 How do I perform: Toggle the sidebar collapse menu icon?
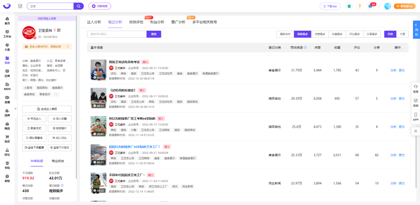(20, 6)
